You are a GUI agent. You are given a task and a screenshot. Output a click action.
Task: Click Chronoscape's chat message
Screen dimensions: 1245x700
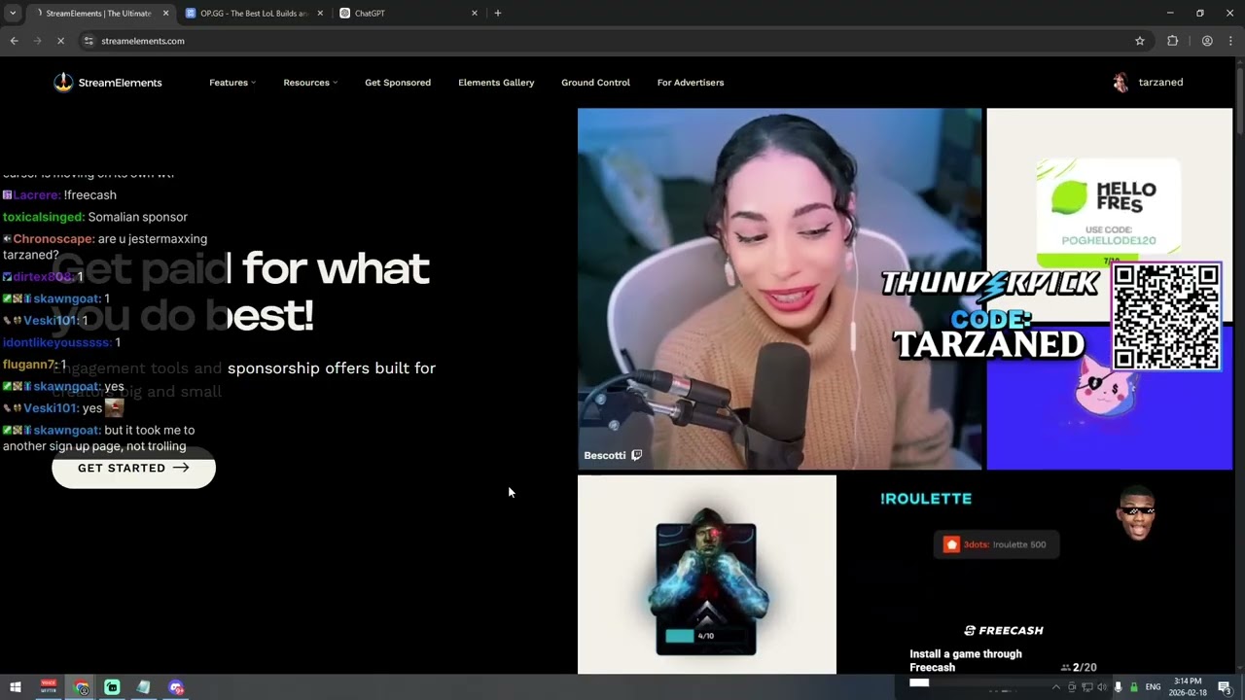(x=105, y=247)
